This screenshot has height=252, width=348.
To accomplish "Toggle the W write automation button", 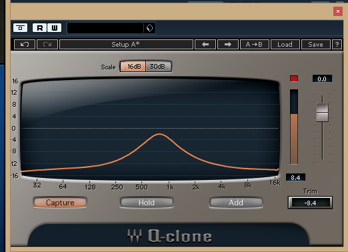I will point(55,28).
